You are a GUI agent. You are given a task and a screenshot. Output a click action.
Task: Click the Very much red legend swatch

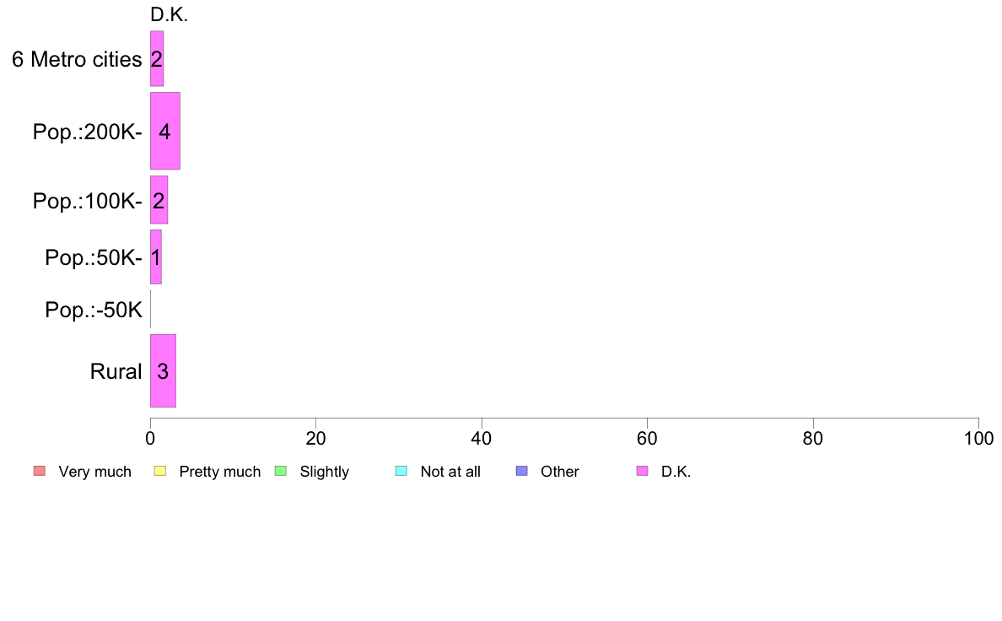pyautogui.click(x=40, y=472)
